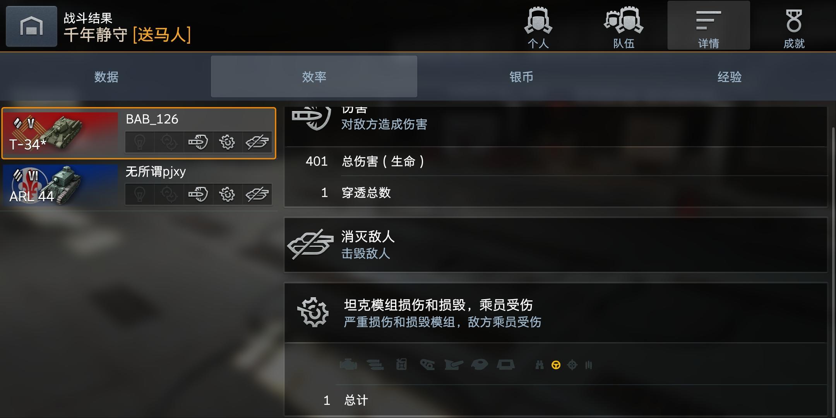Select 无所谓pjxy ARL 44 enemy entry
836x418 pixels.
click(139, 185)
